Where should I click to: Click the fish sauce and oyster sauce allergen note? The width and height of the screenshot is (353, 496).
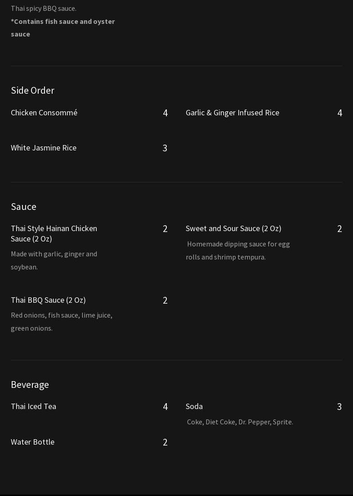(x=63, y=27)
